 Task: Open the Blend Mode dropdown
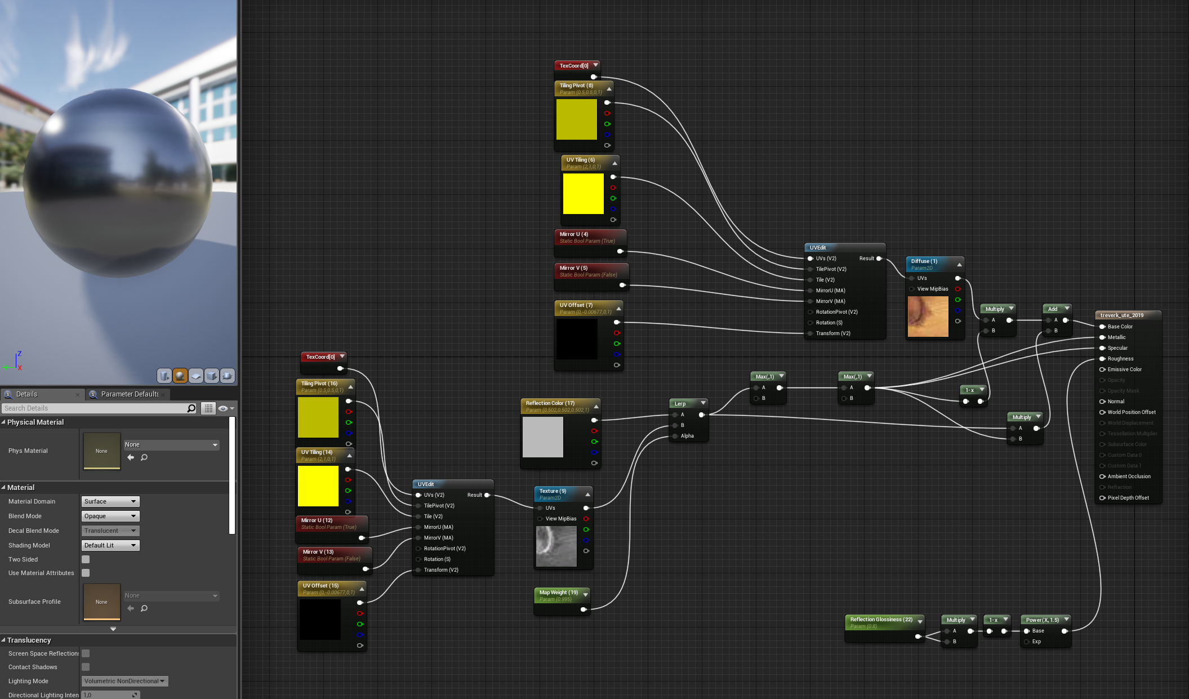pyautogui.click(x=110, y=516)
